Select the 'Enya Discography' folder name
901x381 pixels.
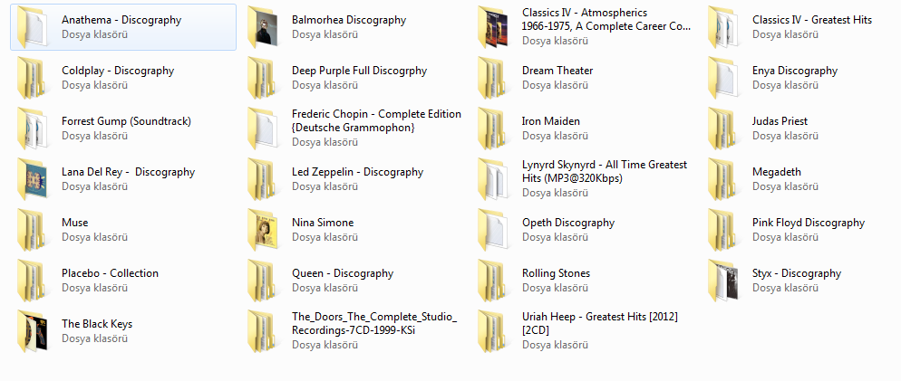click(795, 71)
